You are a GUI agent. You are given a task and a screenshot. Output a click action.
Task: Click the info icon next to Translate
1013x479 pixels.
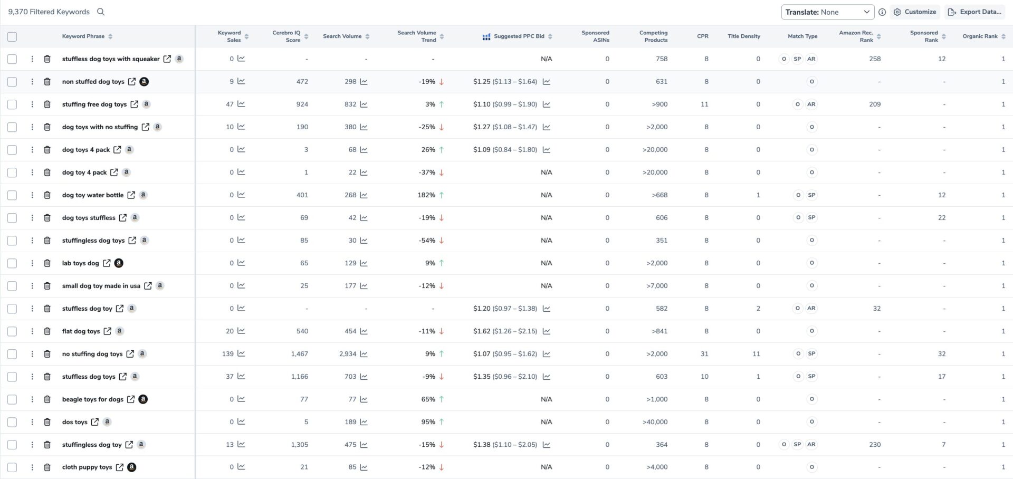[882, 12]
